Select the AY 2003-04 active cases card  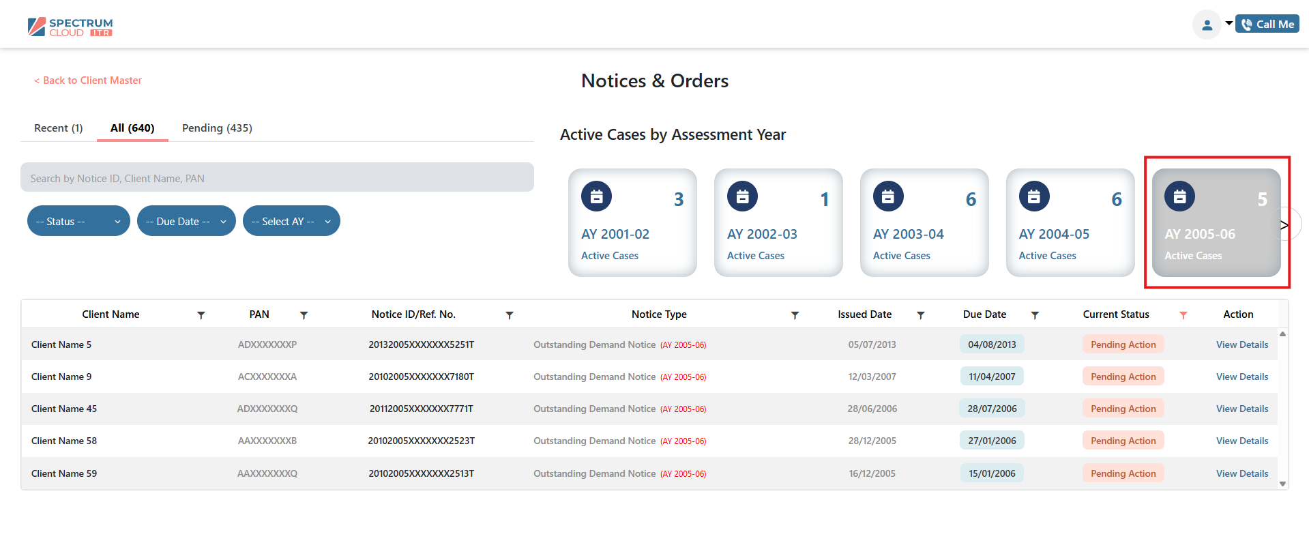coord(924,222)
